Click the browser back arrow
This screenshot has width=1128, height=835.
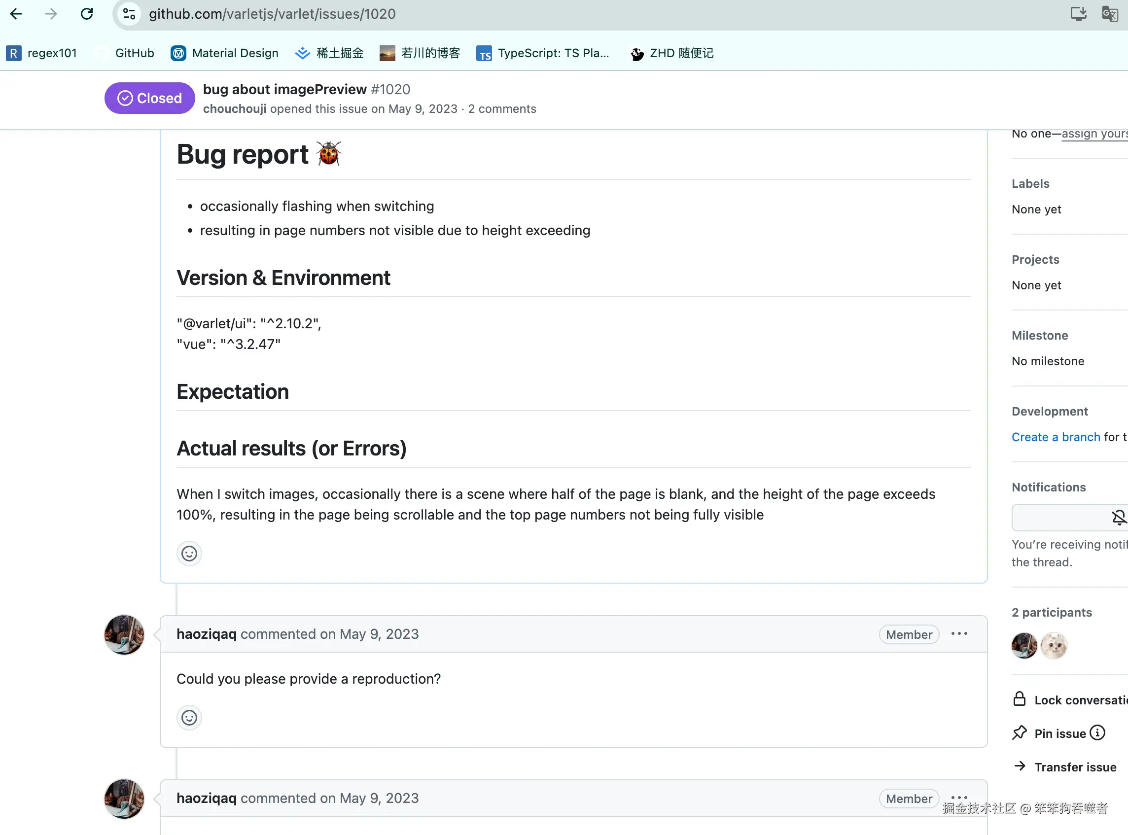click(x=16, y=14)
